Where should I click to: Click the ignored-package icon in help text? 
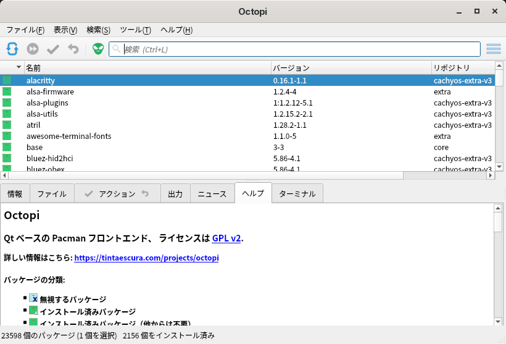click(x=33, y=298)
